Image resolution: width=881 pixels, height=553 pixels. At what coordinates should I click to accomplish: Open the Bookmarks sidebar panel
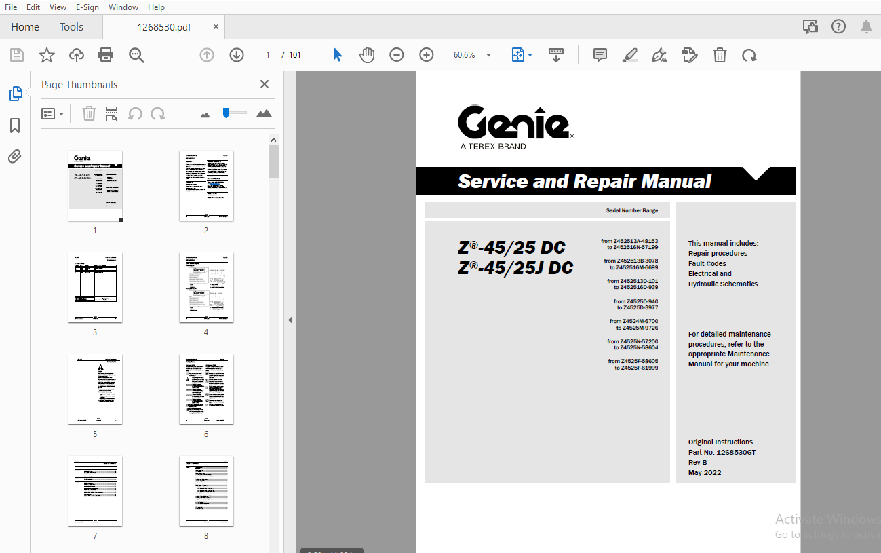[x=15, y=126]
